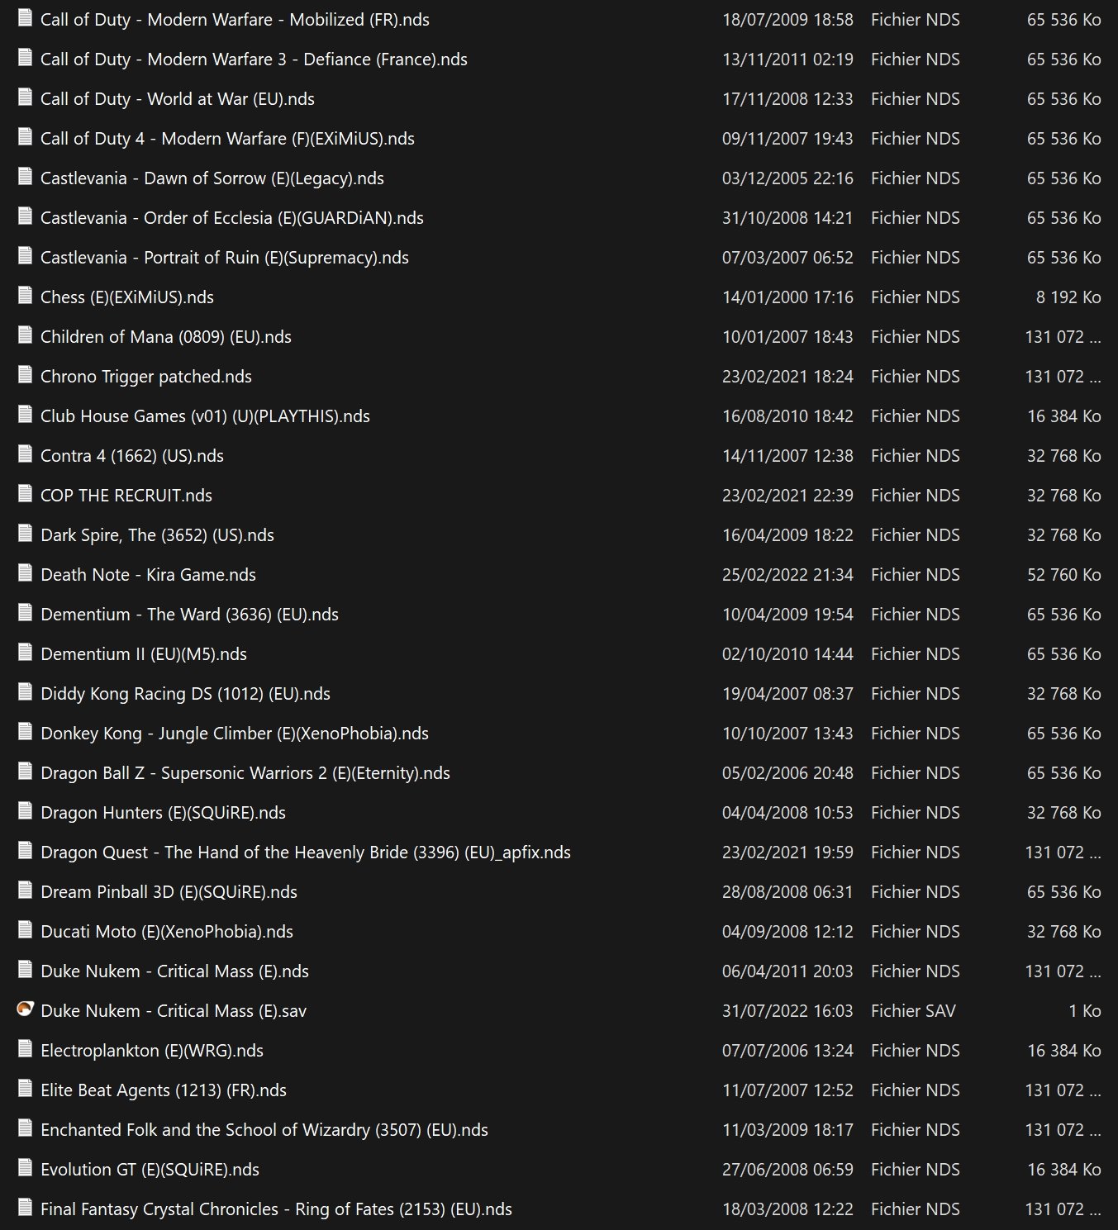Click the date 14/01/2000 17:16
Screen dimensions: 1118x1230
pos(787,297)
